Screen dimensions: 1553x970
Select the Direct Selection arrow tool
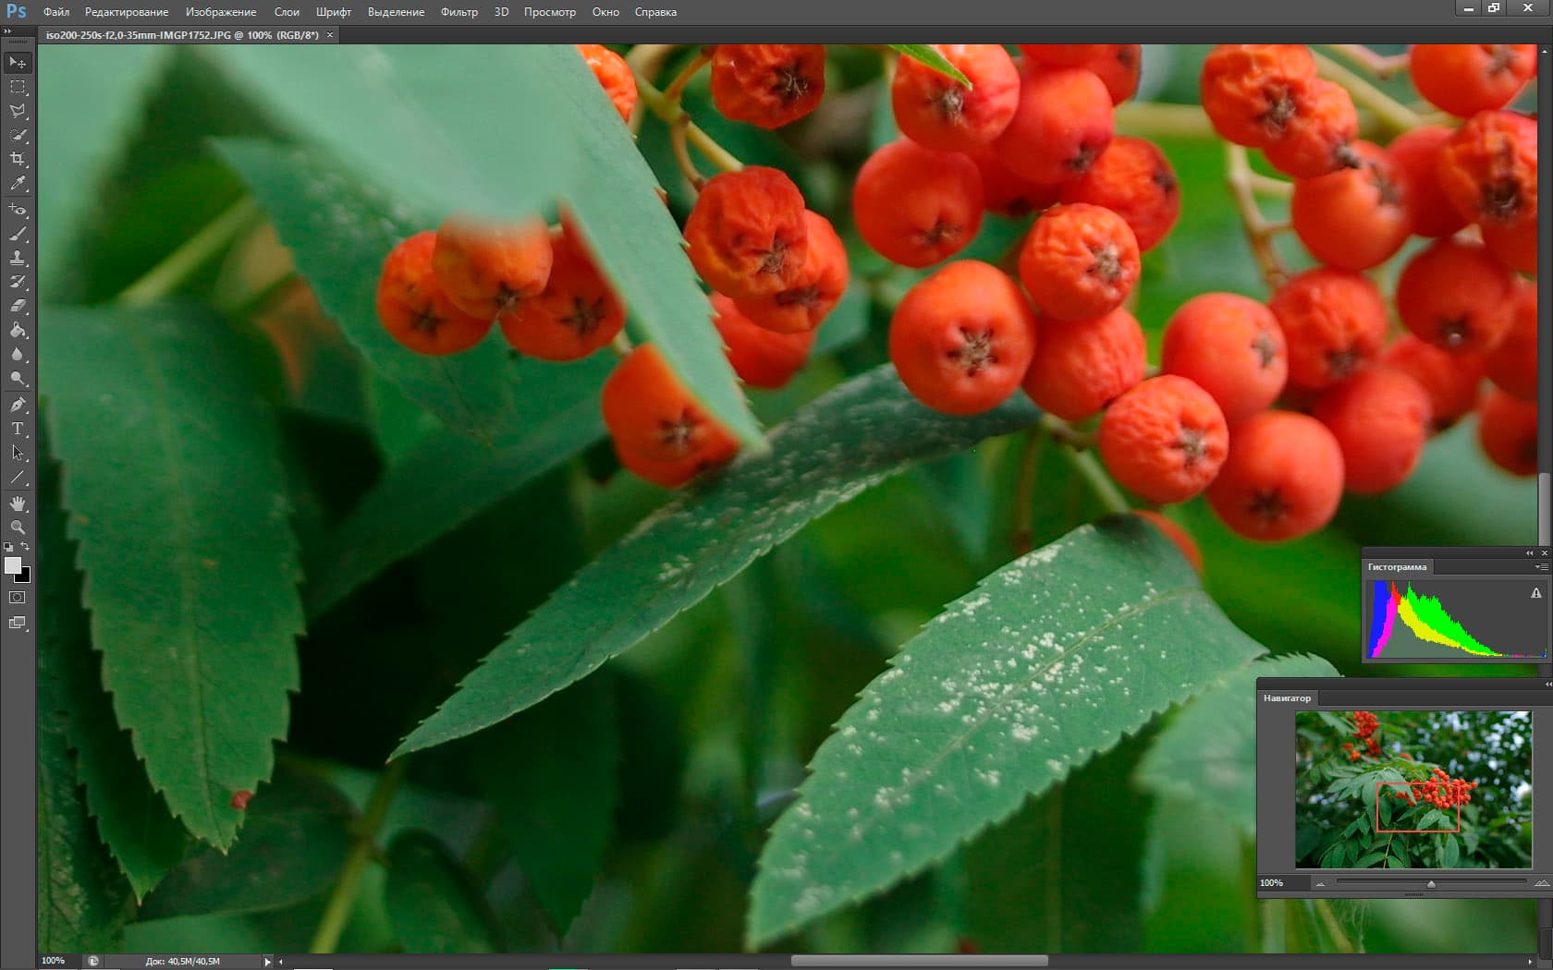coord(18,453)
